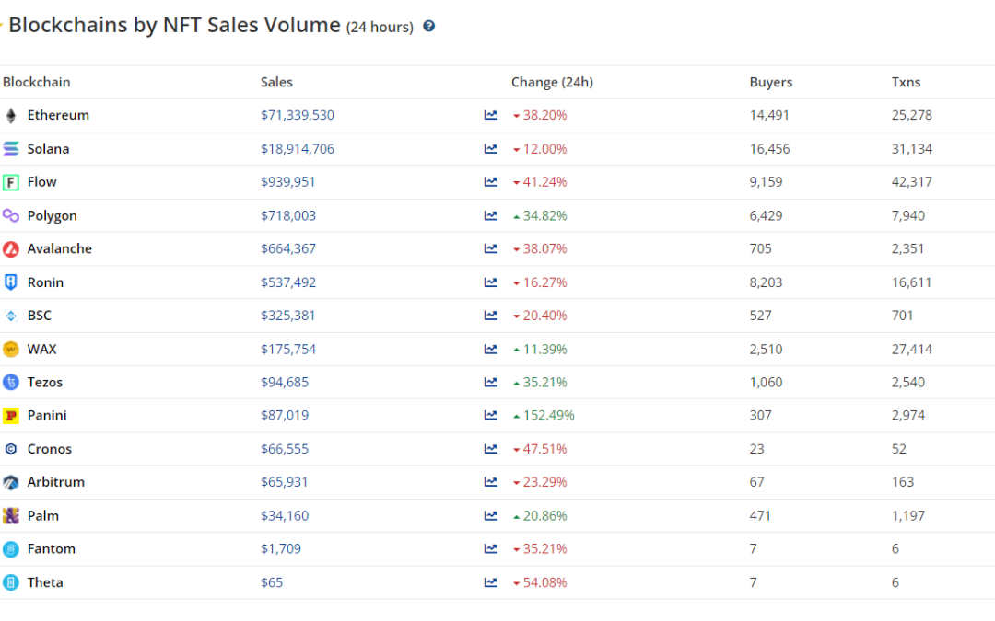Sort by the Txns column header
Screen dimensions: 995x621
[907, 83]
